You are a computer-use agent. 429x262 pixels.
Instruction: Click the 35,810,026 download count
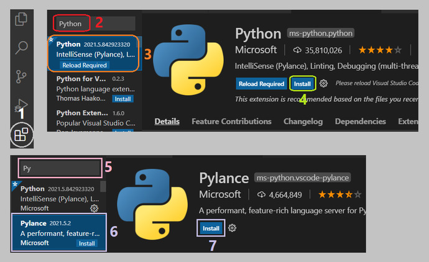pos(323,50)
